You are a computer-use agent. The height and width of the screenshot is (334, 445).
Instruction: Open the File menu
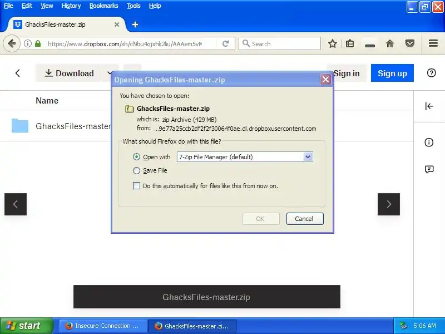pos(8,6)
